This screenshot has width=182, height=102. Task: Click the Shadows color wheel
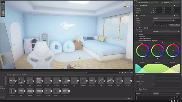(x=143, y=50)
